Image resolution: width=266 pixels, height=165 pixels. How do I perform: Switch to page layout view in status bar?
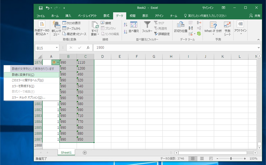pyautogui.click(x=202, y=159)
